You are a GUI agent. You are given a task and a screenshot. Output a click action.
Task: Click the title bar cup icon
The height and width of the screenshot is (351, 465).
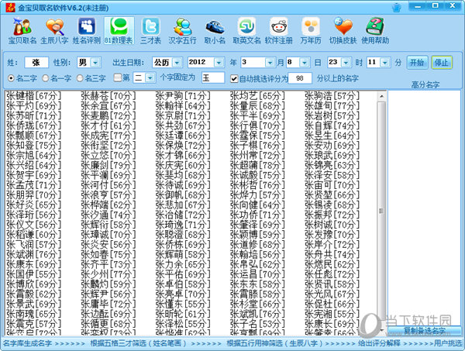click(397, 7)
